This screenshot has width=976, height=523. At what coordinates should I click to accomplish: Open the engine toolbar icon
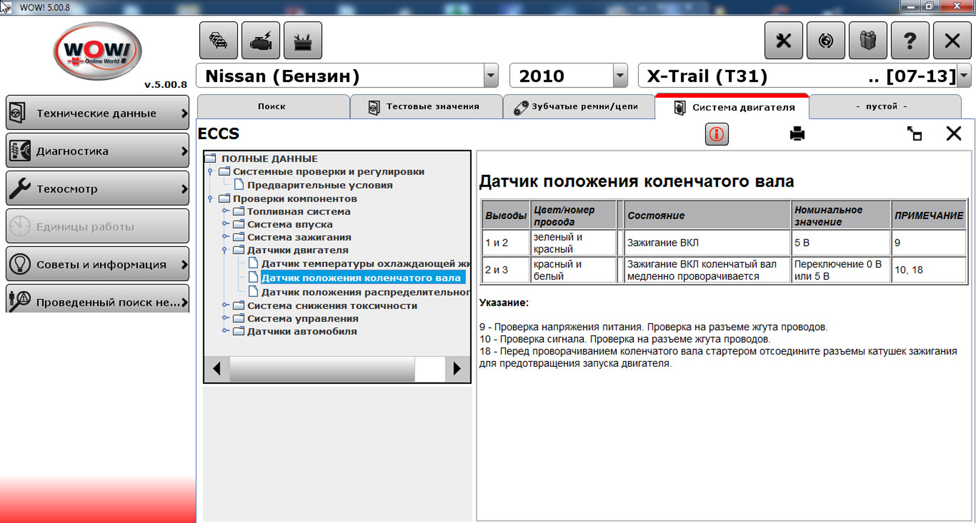[x=261, y=41]
